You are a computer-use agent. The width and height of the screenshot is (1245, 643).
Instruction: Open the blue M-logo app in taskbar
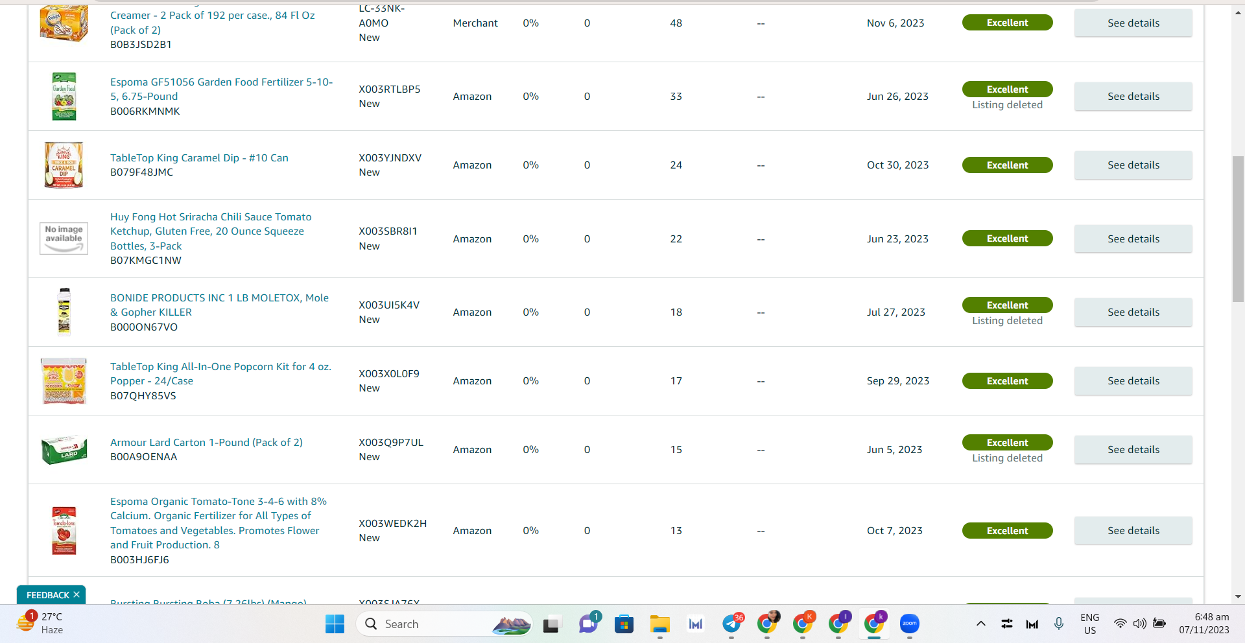point(696,624)
